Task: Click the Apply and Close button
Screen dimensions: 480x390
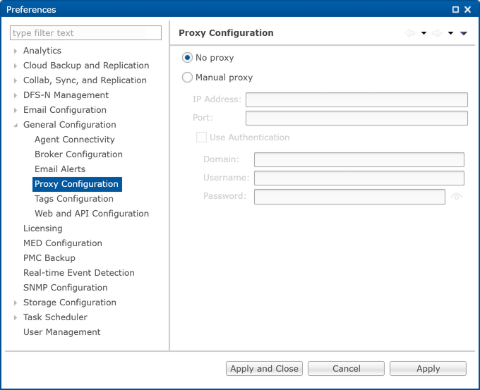Action: [264, 369]
